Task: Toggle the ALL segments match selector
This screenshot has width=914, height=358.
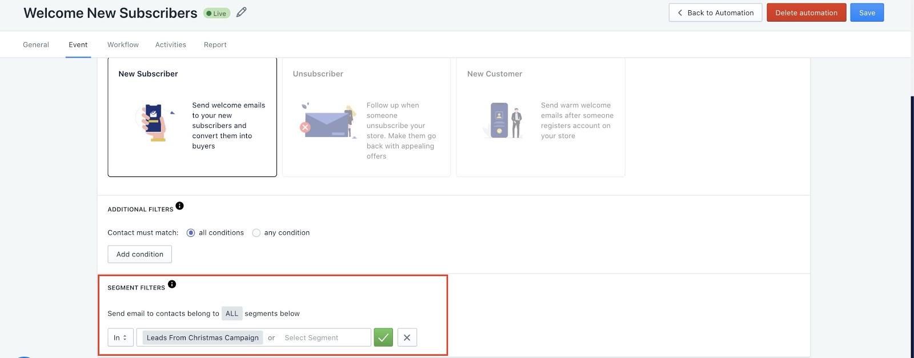Action: point(232,313)
